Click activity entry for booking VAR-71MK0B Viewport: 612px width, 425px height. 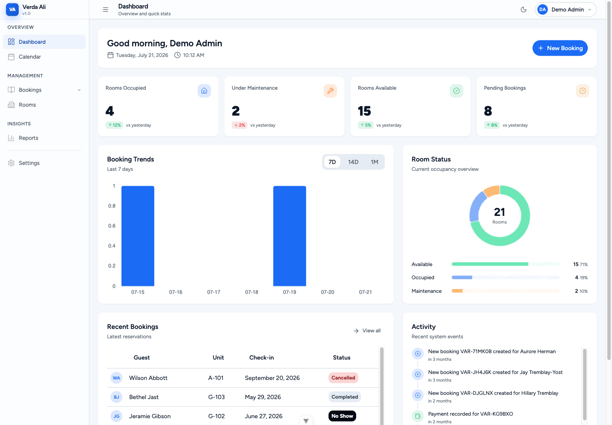(492, 355)
